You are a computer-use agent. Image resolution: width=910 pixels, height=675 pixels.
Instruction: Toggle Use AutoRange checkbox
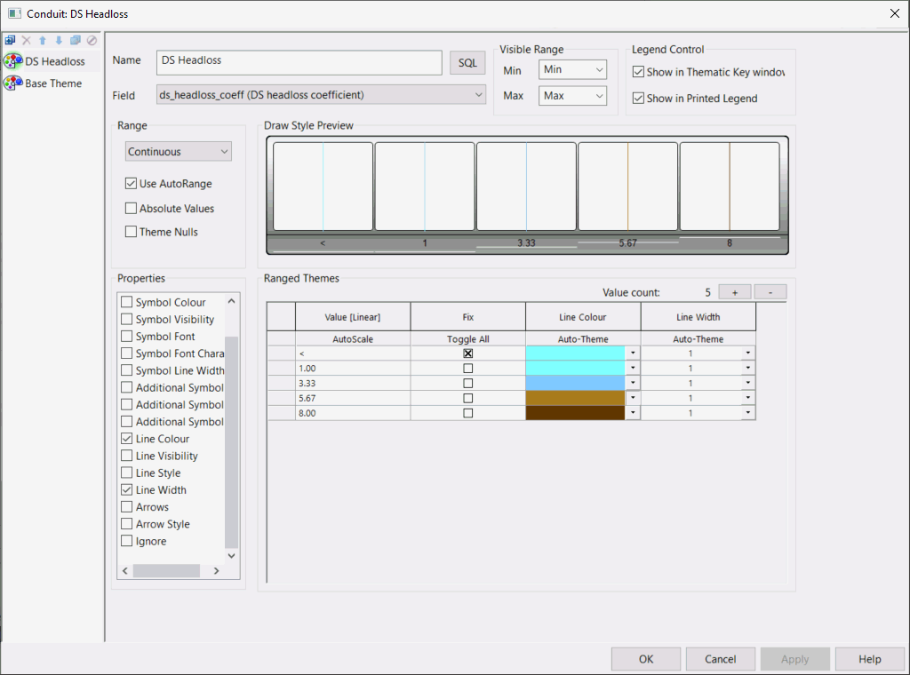pyautogui.click(x=132, y=183)
